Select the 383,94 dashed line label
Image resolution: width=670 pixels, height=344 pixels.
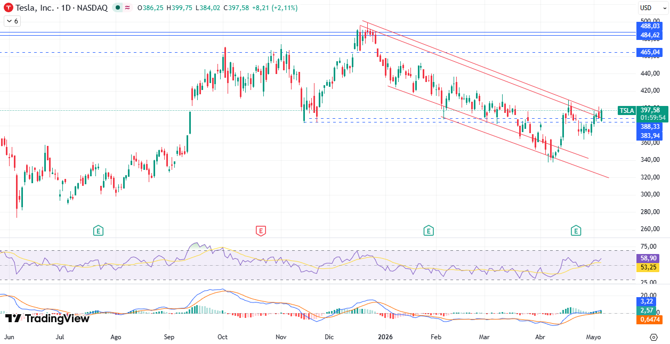point(650,136)
